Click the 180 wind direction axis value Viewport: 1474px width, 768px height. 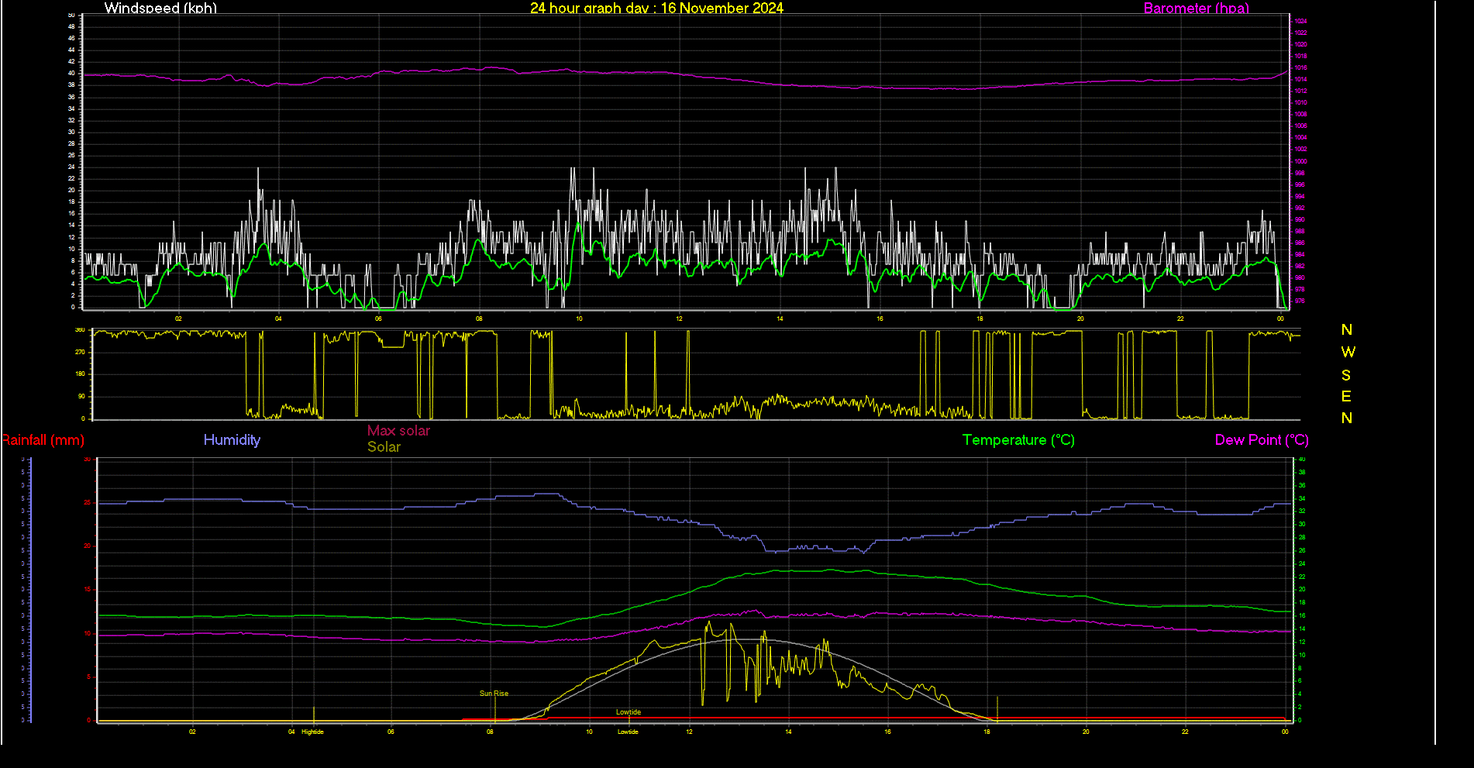(x=80, y=374)
